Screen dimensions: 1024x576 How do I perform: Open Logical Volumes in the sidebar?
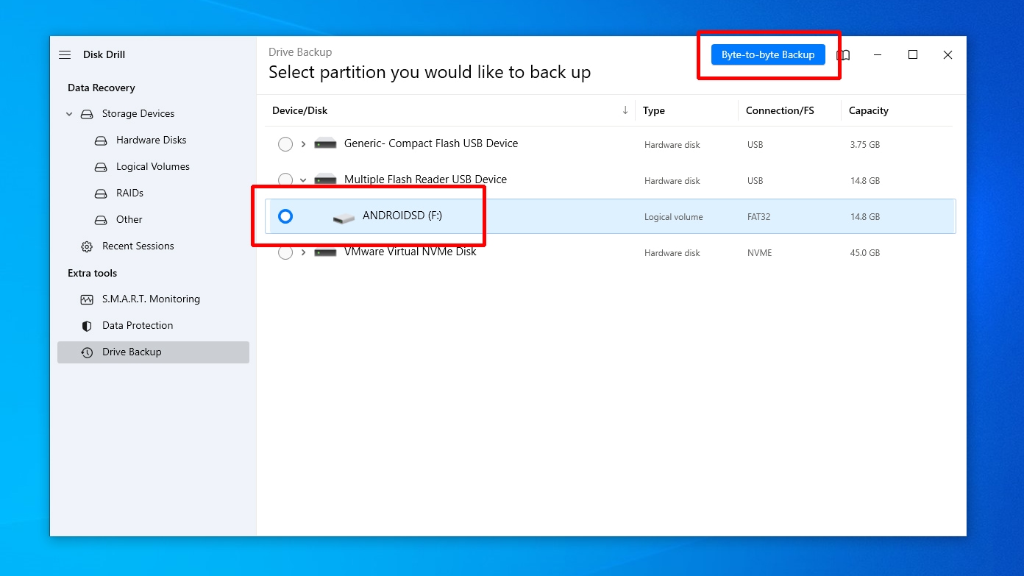pyautogui.click(x=153, y=166)
